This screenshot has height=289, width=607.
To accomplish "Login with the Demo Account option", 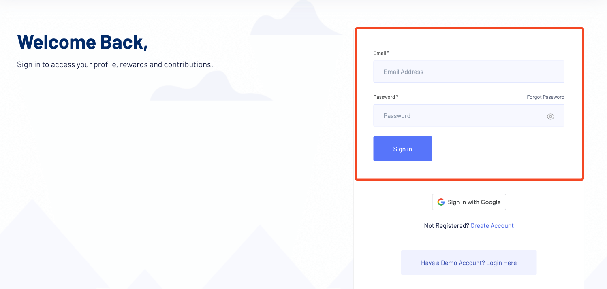I will pos(469,263).
